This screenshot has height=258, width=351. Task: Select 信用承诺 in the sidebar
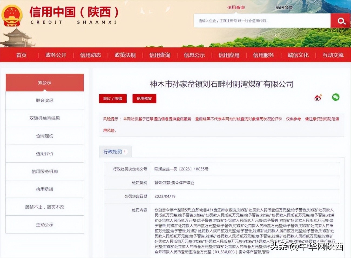(x=45, y=189)
